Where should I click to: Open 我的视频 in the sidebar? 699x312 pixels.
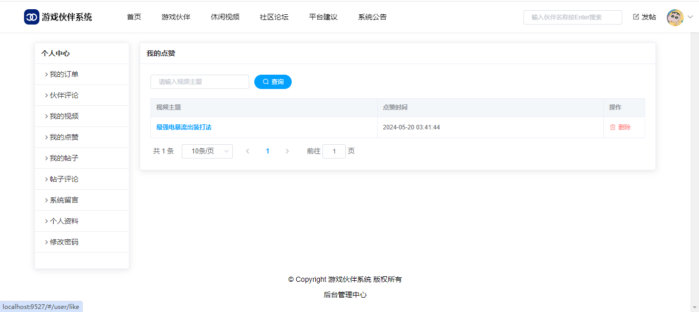point(82,116)
